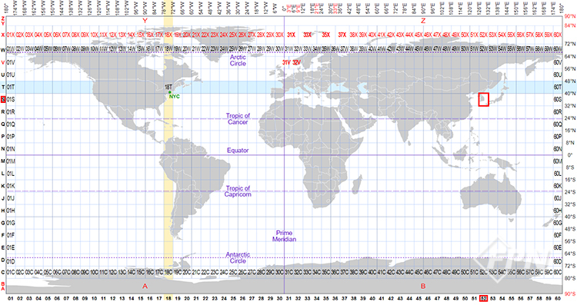The height and width of the screenshot is (305, 577).
Task: Click the Arctic Circle label
Action: [238, 60]
